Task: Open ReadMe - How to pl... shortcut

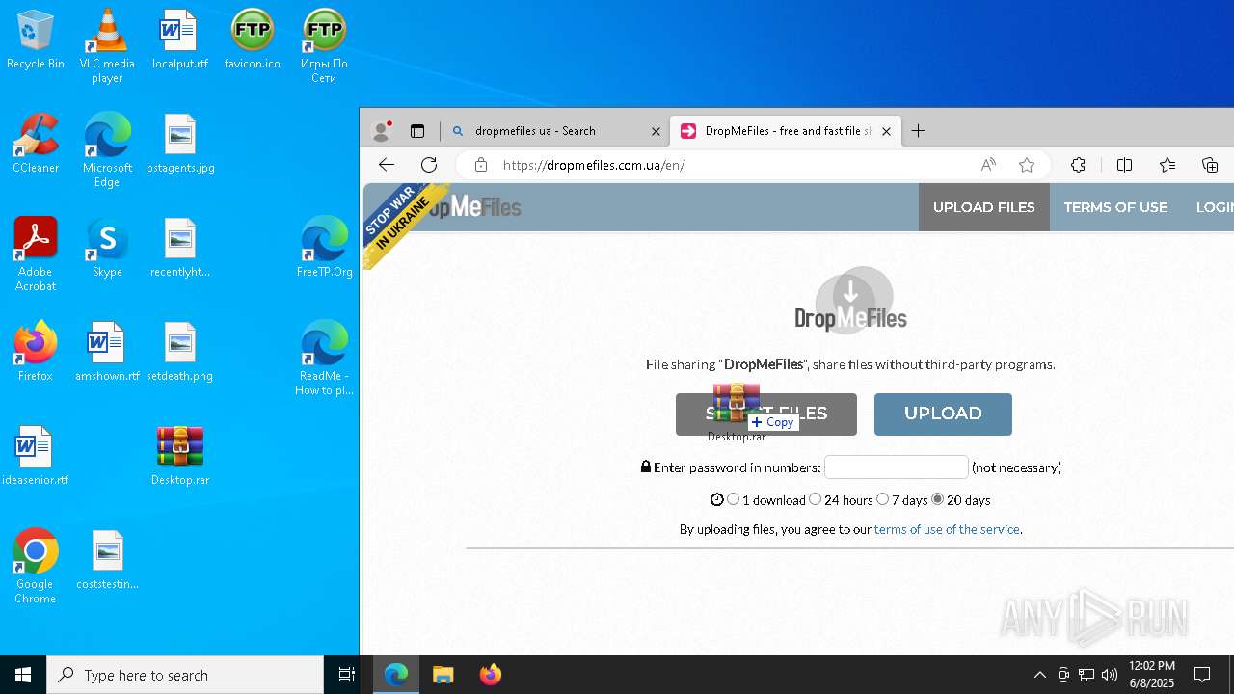Action: click(325, 359)
